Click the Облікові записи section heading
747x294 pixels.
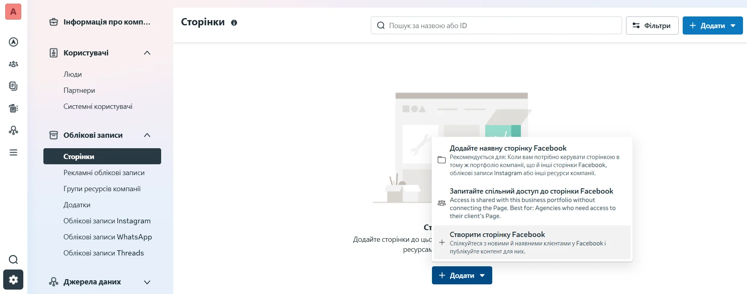coord(93,135)
